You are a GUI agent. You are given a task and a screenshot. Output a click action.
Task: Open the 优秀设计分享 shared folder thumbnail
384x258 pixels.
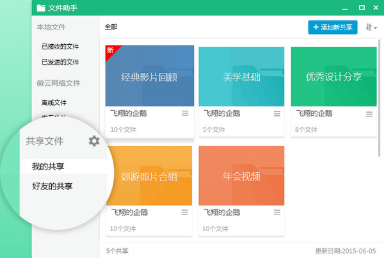pyautogui.click(x=333, y=77)
